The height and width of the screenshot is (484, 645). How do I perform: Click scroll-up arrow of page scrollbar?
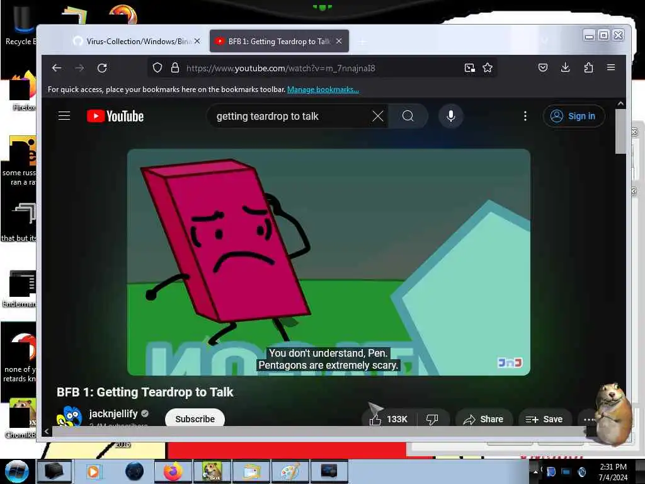click(620, 104)
